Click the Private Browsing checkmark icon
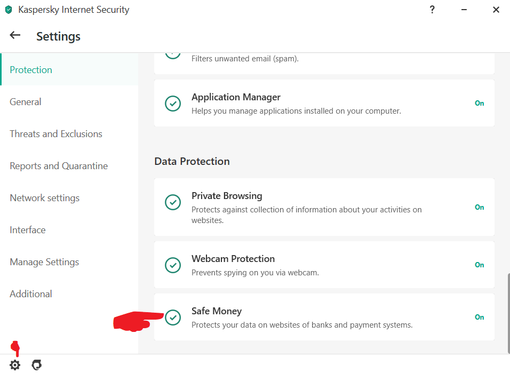Screen dimensions: 510x373 (173, 202)
